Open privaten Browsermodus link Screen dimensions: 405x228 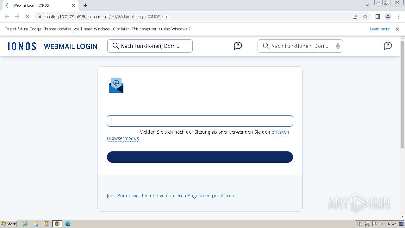280,132
